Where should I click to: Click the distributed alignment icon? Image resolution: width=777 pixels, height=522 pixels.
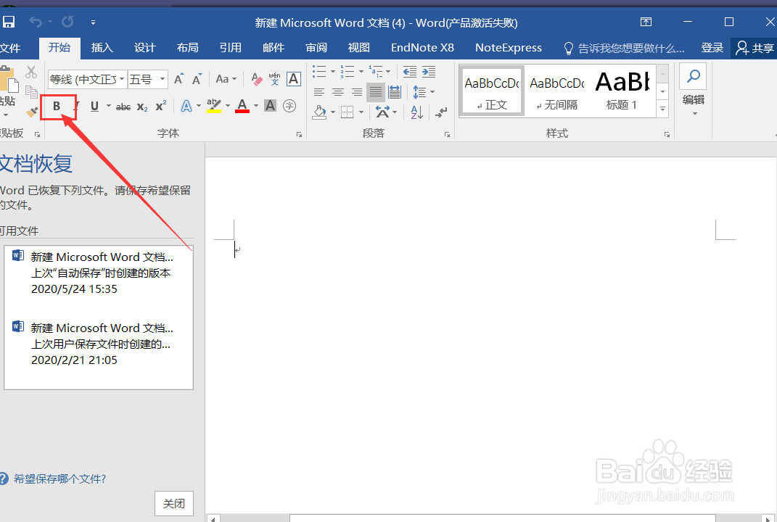click(395, 92)
